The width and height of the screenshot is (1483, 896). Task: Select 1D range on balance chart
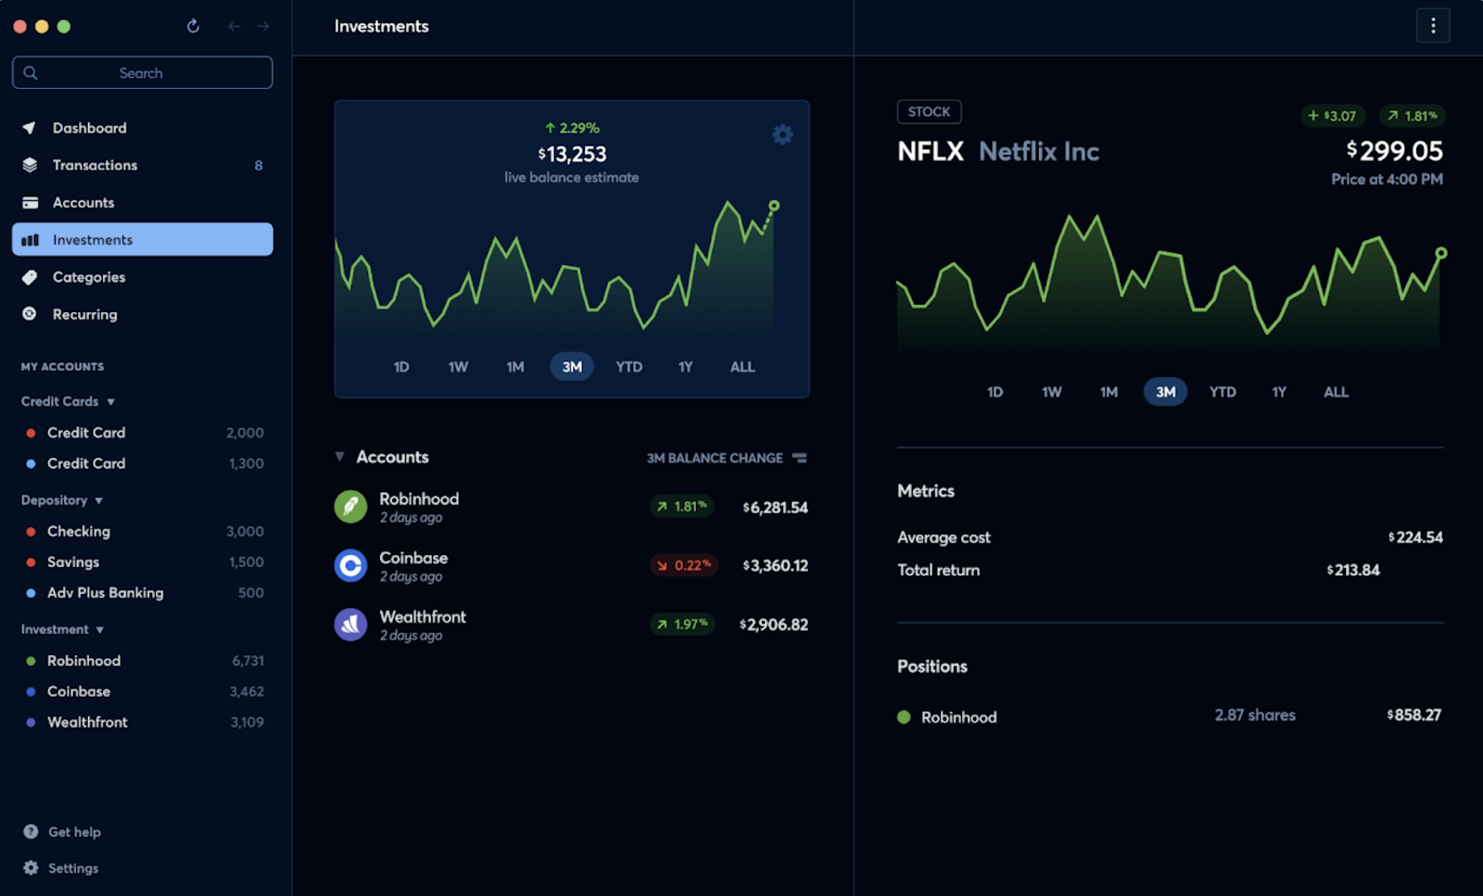[x=401, y=367]
